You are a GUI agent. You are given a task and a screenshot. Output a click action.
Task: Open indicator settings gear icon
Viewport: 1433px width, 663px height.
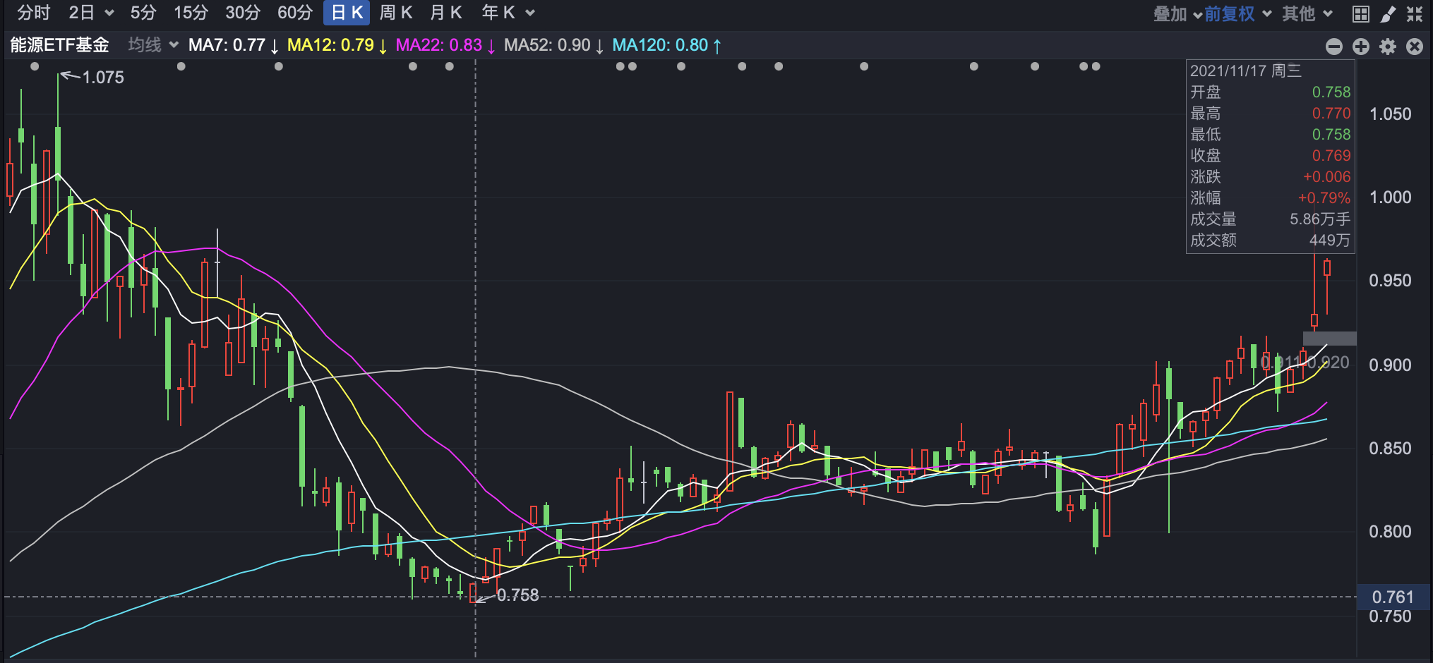(1388, 47)
